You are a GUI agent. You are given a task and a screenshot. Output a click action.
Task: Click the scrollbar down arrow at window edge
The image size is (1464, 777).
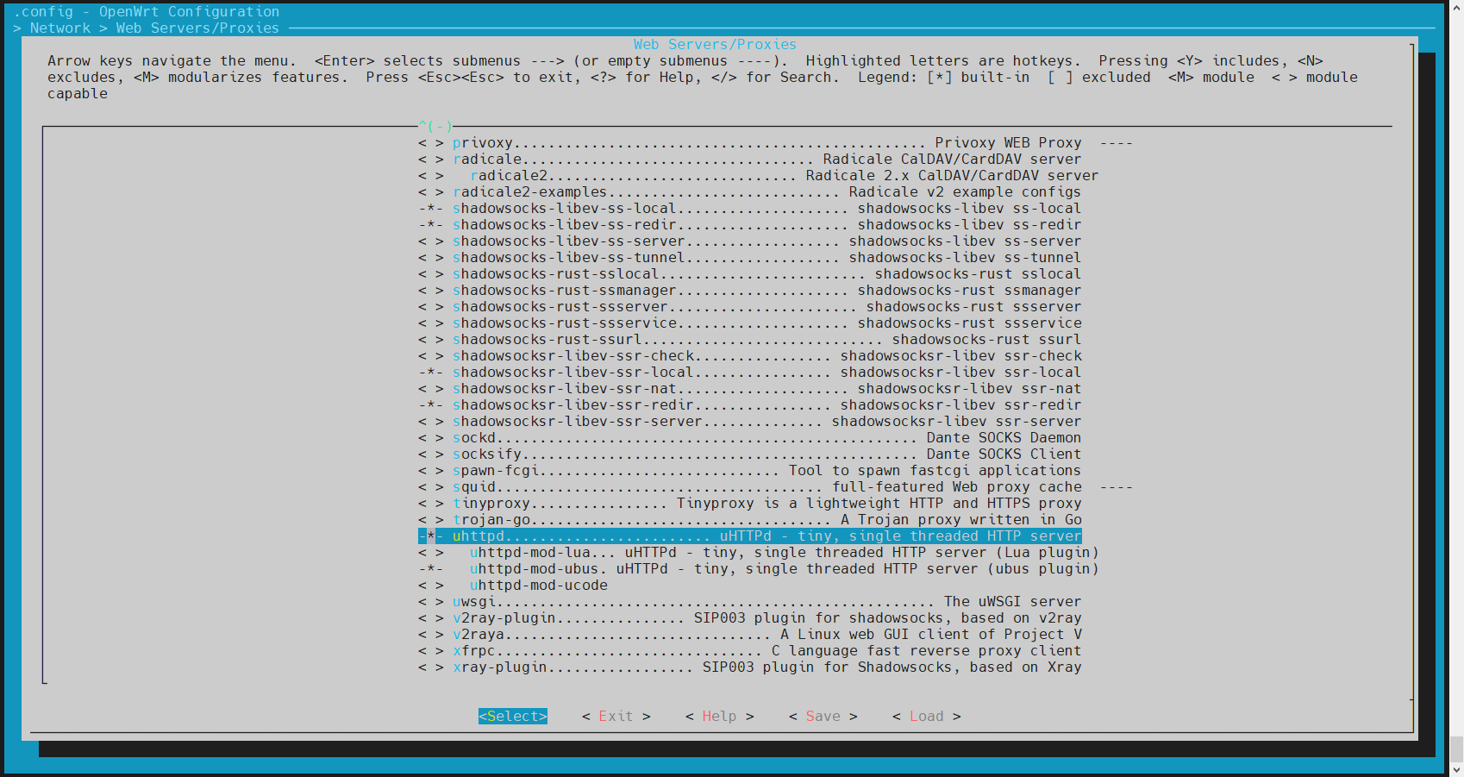[x=1455, y=769]
